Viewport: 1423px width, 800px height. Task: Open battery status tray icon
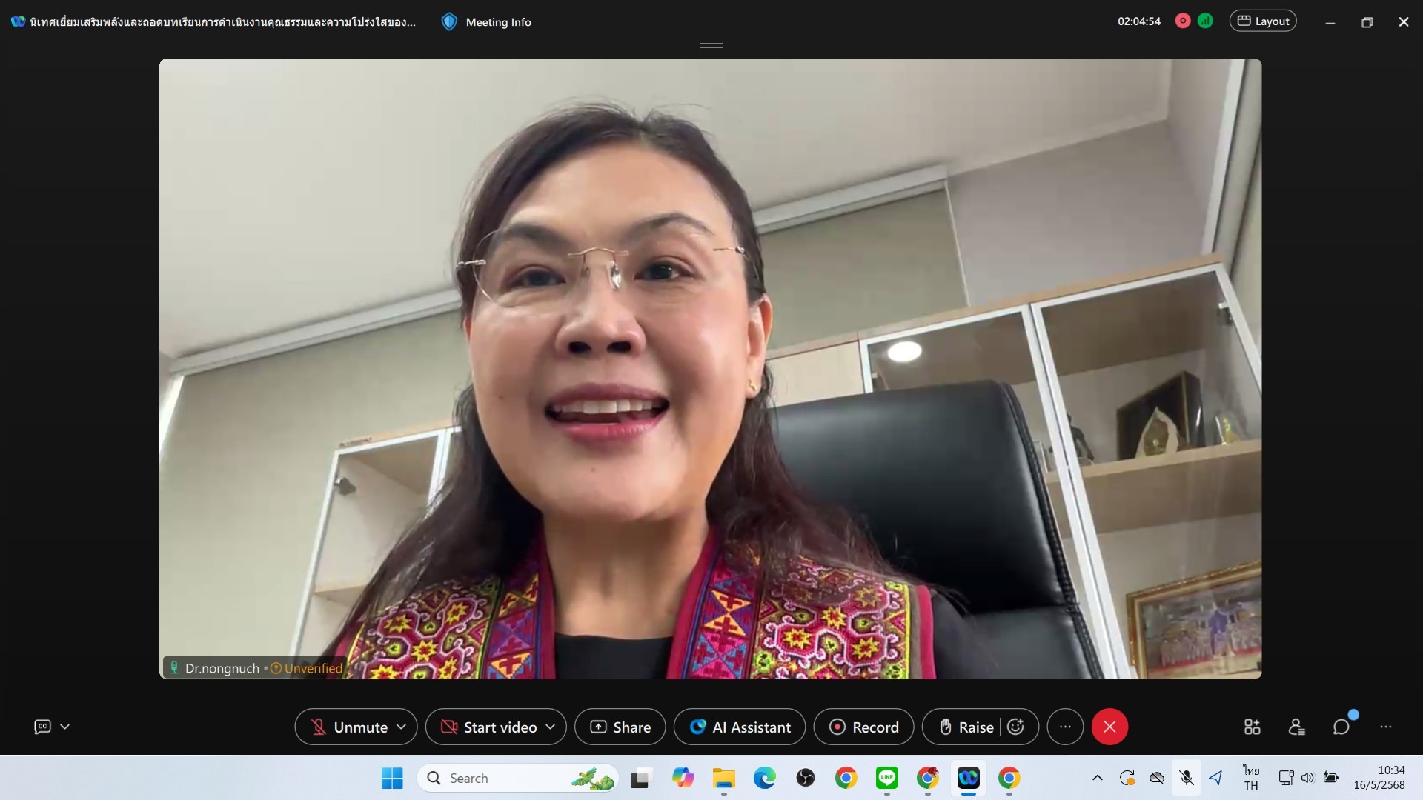click(x=1331, y=778)
